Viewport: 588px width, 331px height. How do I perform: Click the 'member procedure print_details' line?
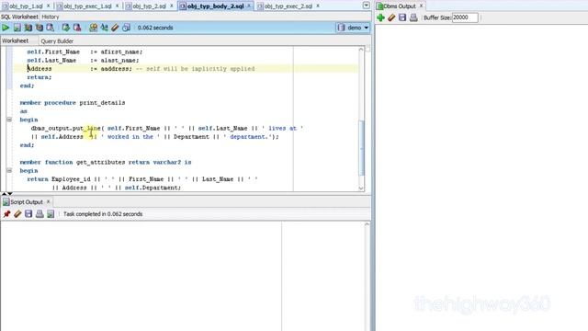pos(73,102)
